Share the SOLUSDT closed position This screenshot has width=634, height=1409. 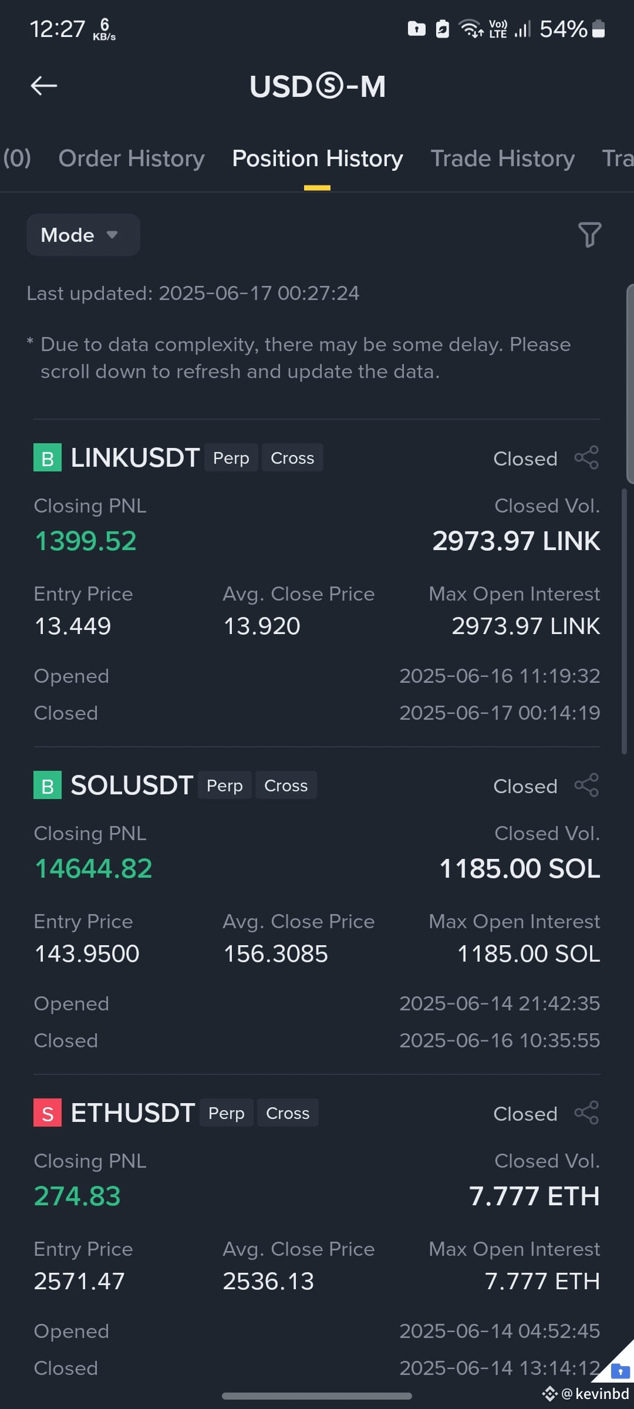(586, 786)
